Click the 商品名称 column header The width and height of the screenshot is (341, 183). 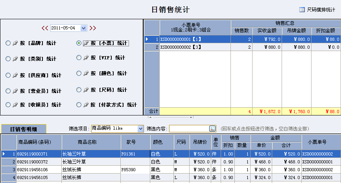91,142
